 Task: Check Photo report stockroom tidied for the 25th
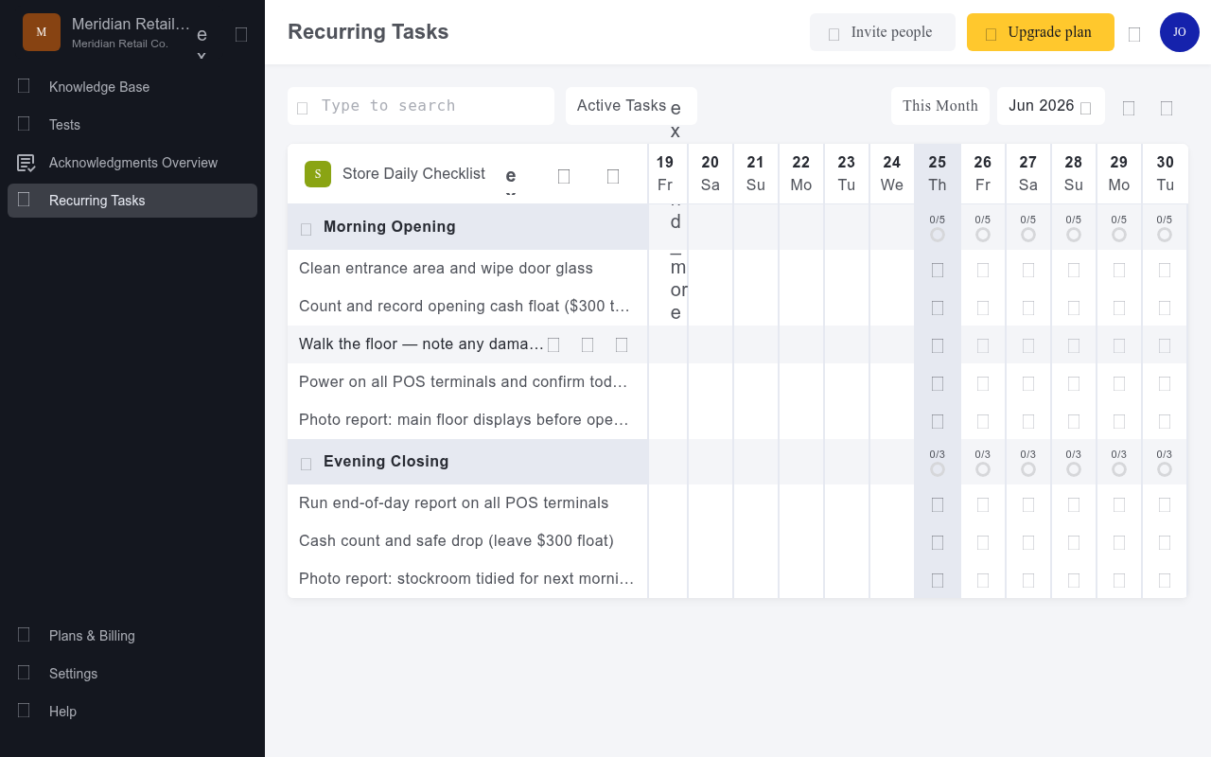click(x=938, y=580)
